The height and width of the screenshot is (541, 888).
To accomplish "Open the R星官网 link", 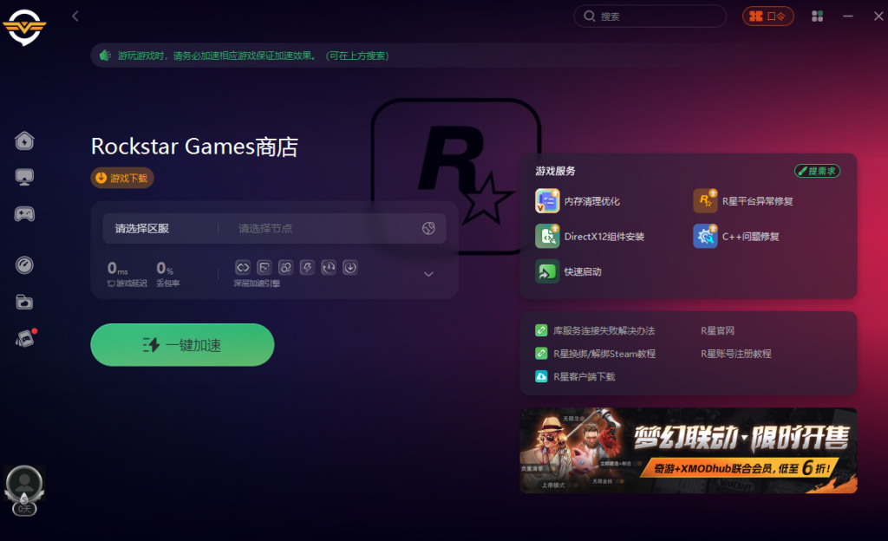I will 717,330.
